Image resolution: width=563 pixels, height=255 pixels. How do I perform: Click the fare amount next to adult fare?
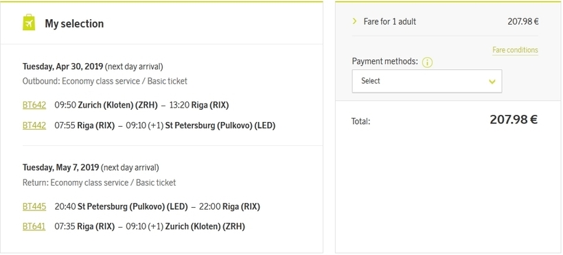click(x=522, y=21)
